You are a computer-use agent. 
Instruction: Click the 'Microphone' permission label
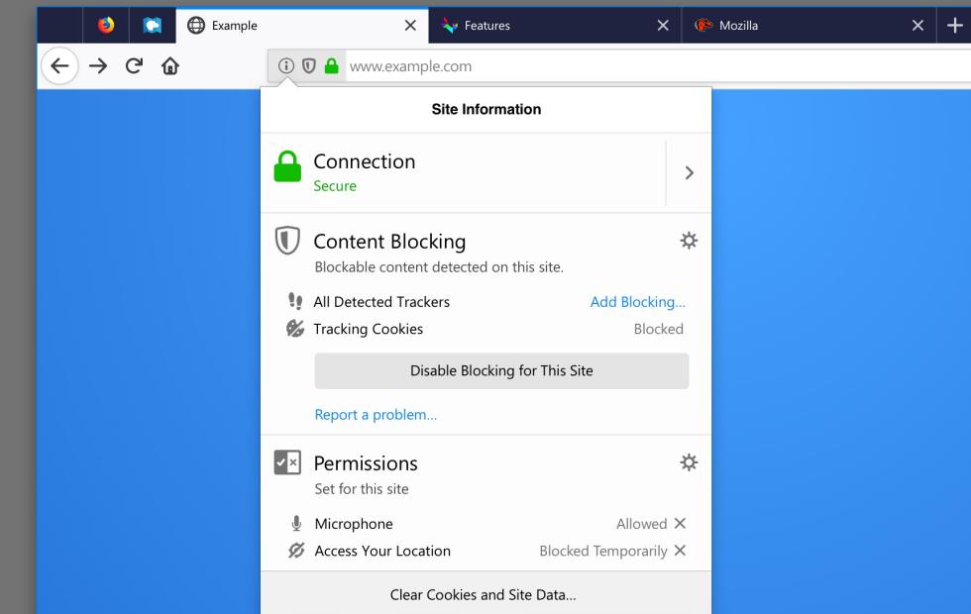point(354,524)
